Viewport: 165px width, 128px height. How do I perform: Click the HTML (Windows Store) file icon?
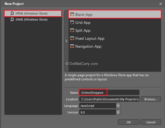pyautogui.click(x=12, y=13)
